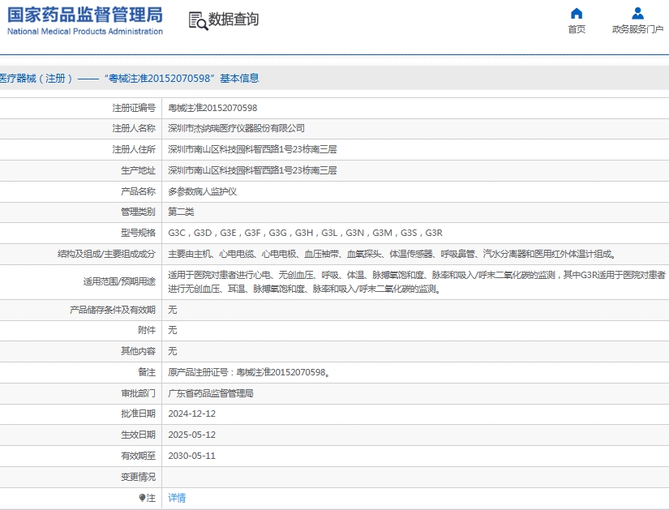Open the 政务服务门户 person icon

[637, 14]
